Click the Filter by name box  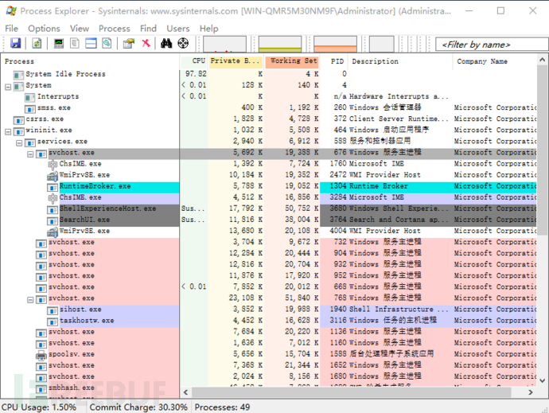pos(491,45)
